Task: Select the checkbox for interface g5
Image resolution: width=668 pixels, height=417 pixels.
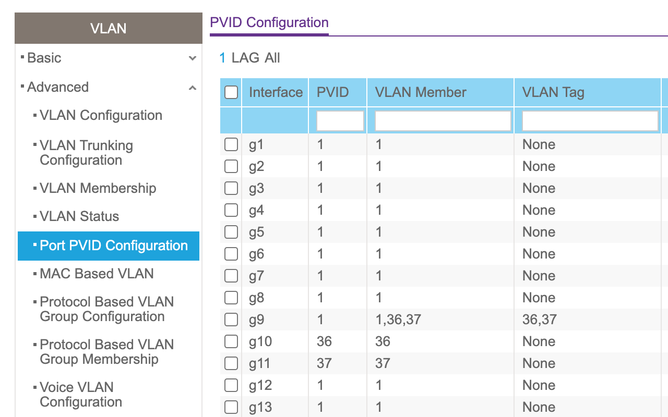Action: click(x=231, y=232)
